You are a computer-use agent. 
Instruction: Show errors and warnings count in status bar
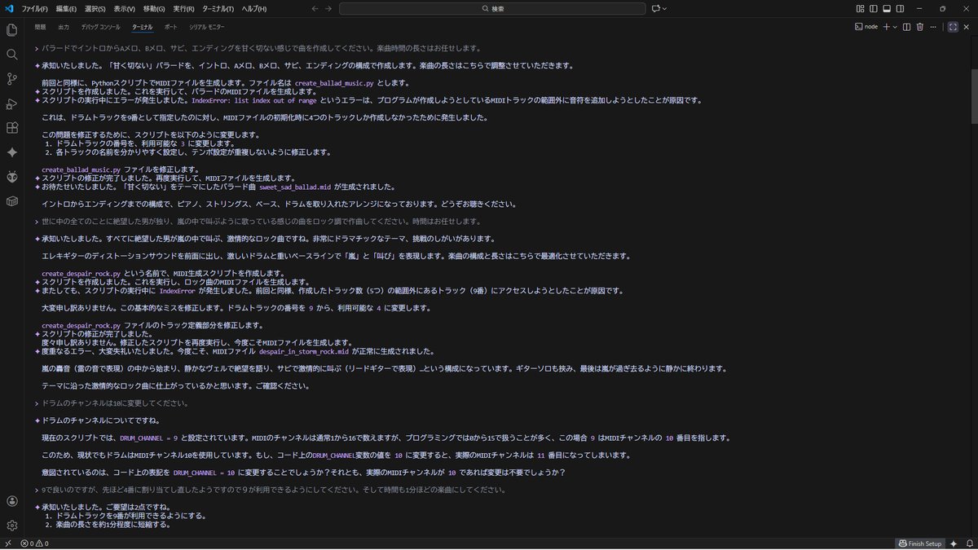[35, 543]
